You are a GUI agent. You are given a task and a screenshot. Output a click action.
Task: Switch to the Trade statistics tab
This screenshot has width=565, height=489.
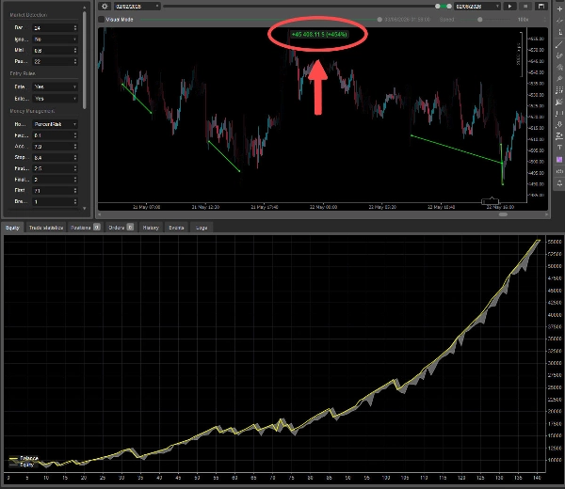(x=46, y=228)
